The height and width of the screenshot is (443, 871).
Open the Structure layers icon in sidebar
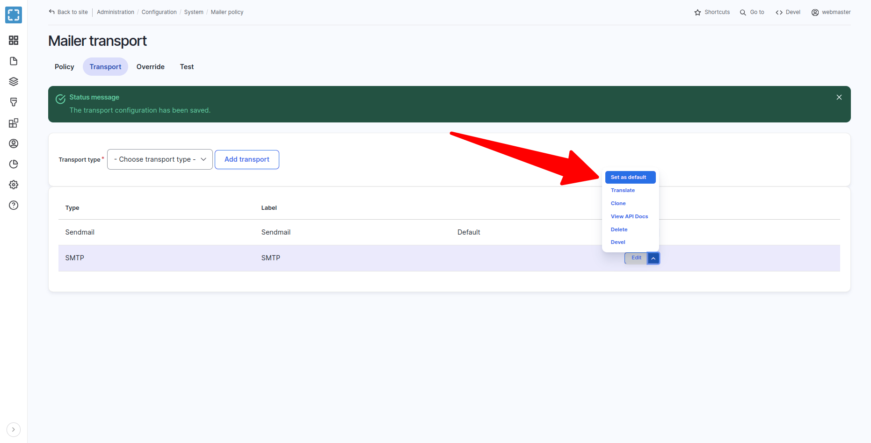pos(14,82)
